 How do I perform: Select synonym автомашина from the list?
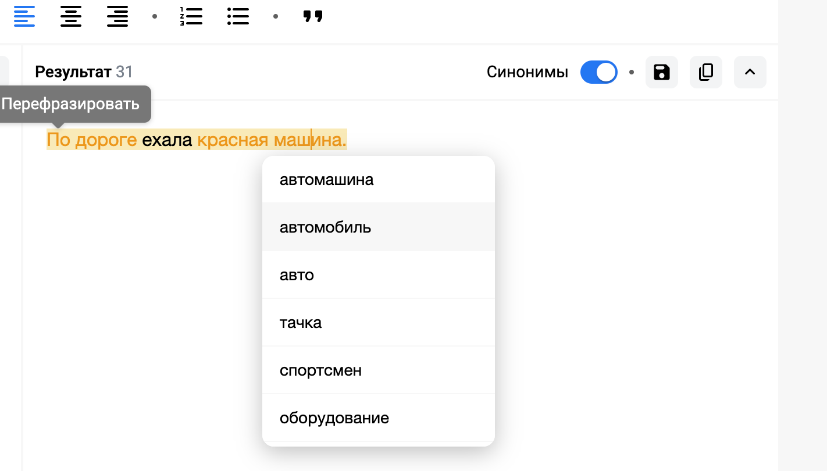point(326,179)
